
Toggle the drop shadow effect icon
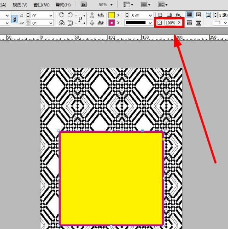pyautogui.click(x=169, y=15)
